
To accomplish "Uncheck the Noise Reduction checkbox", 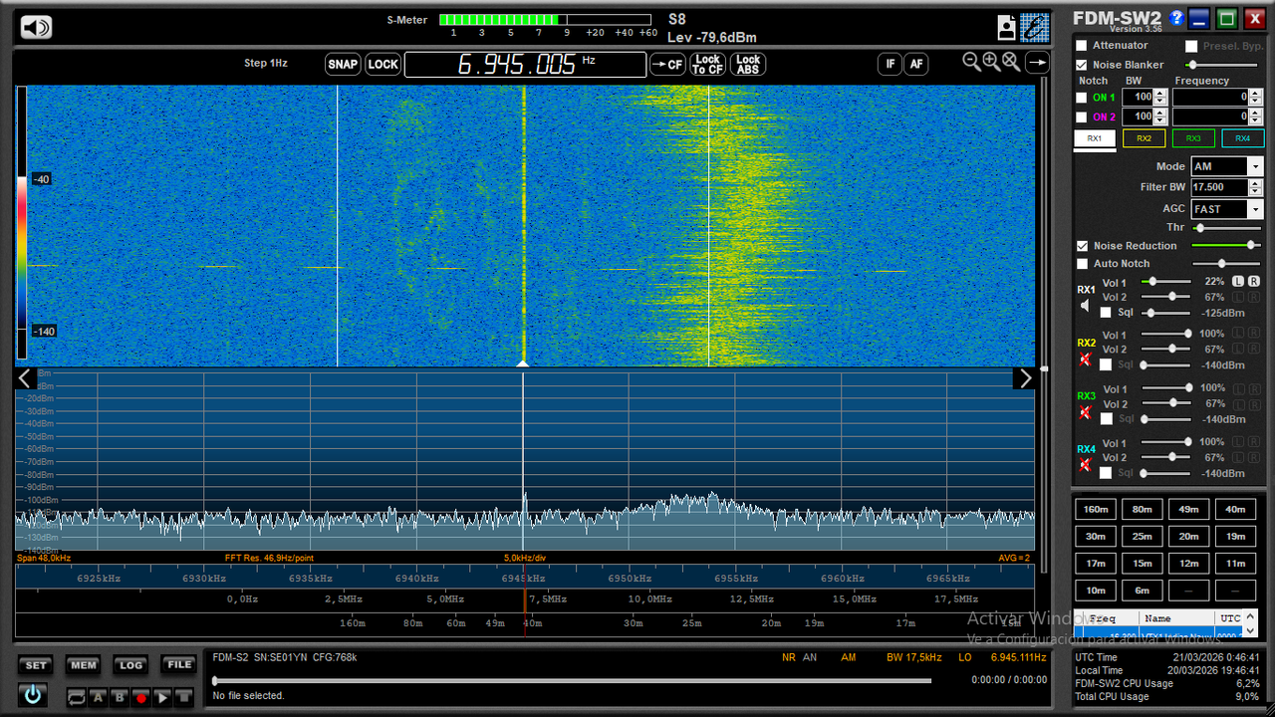I will (1082, 246).
